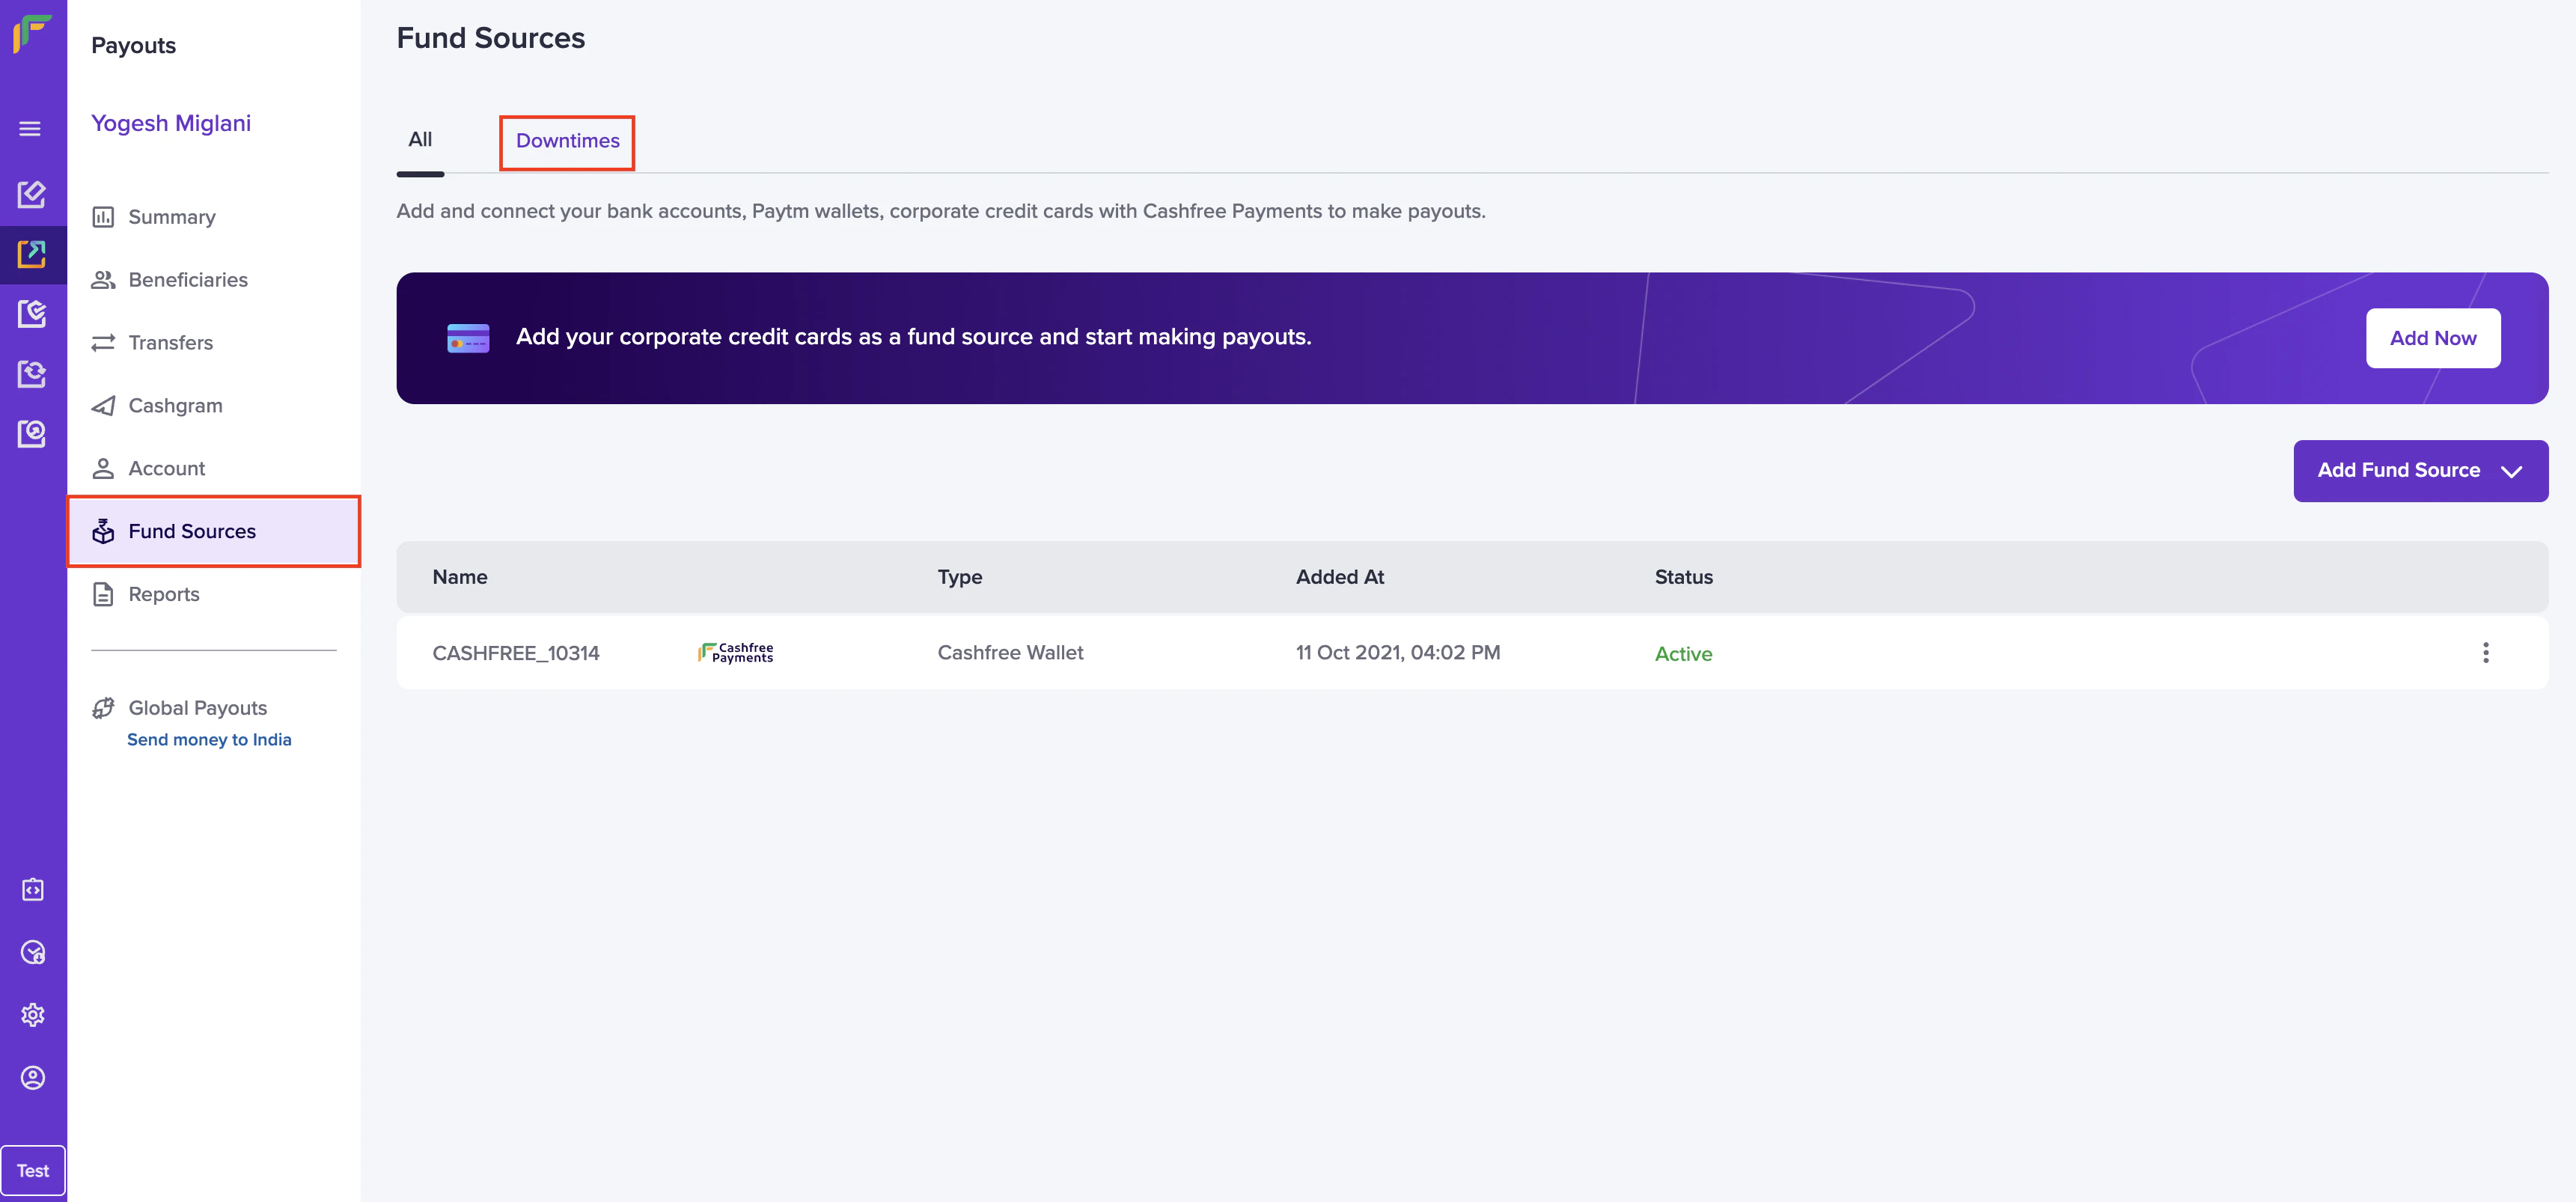Image resolution: width=2576 pixels, height=1202 pixels.
Task: Open the Payouts product icon in left rail
Action: coord(32,254)
